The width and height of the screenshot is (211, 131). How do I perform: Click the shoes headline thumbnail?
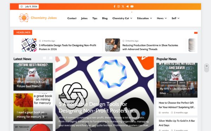pyautogui.click(x=113, y=45)
